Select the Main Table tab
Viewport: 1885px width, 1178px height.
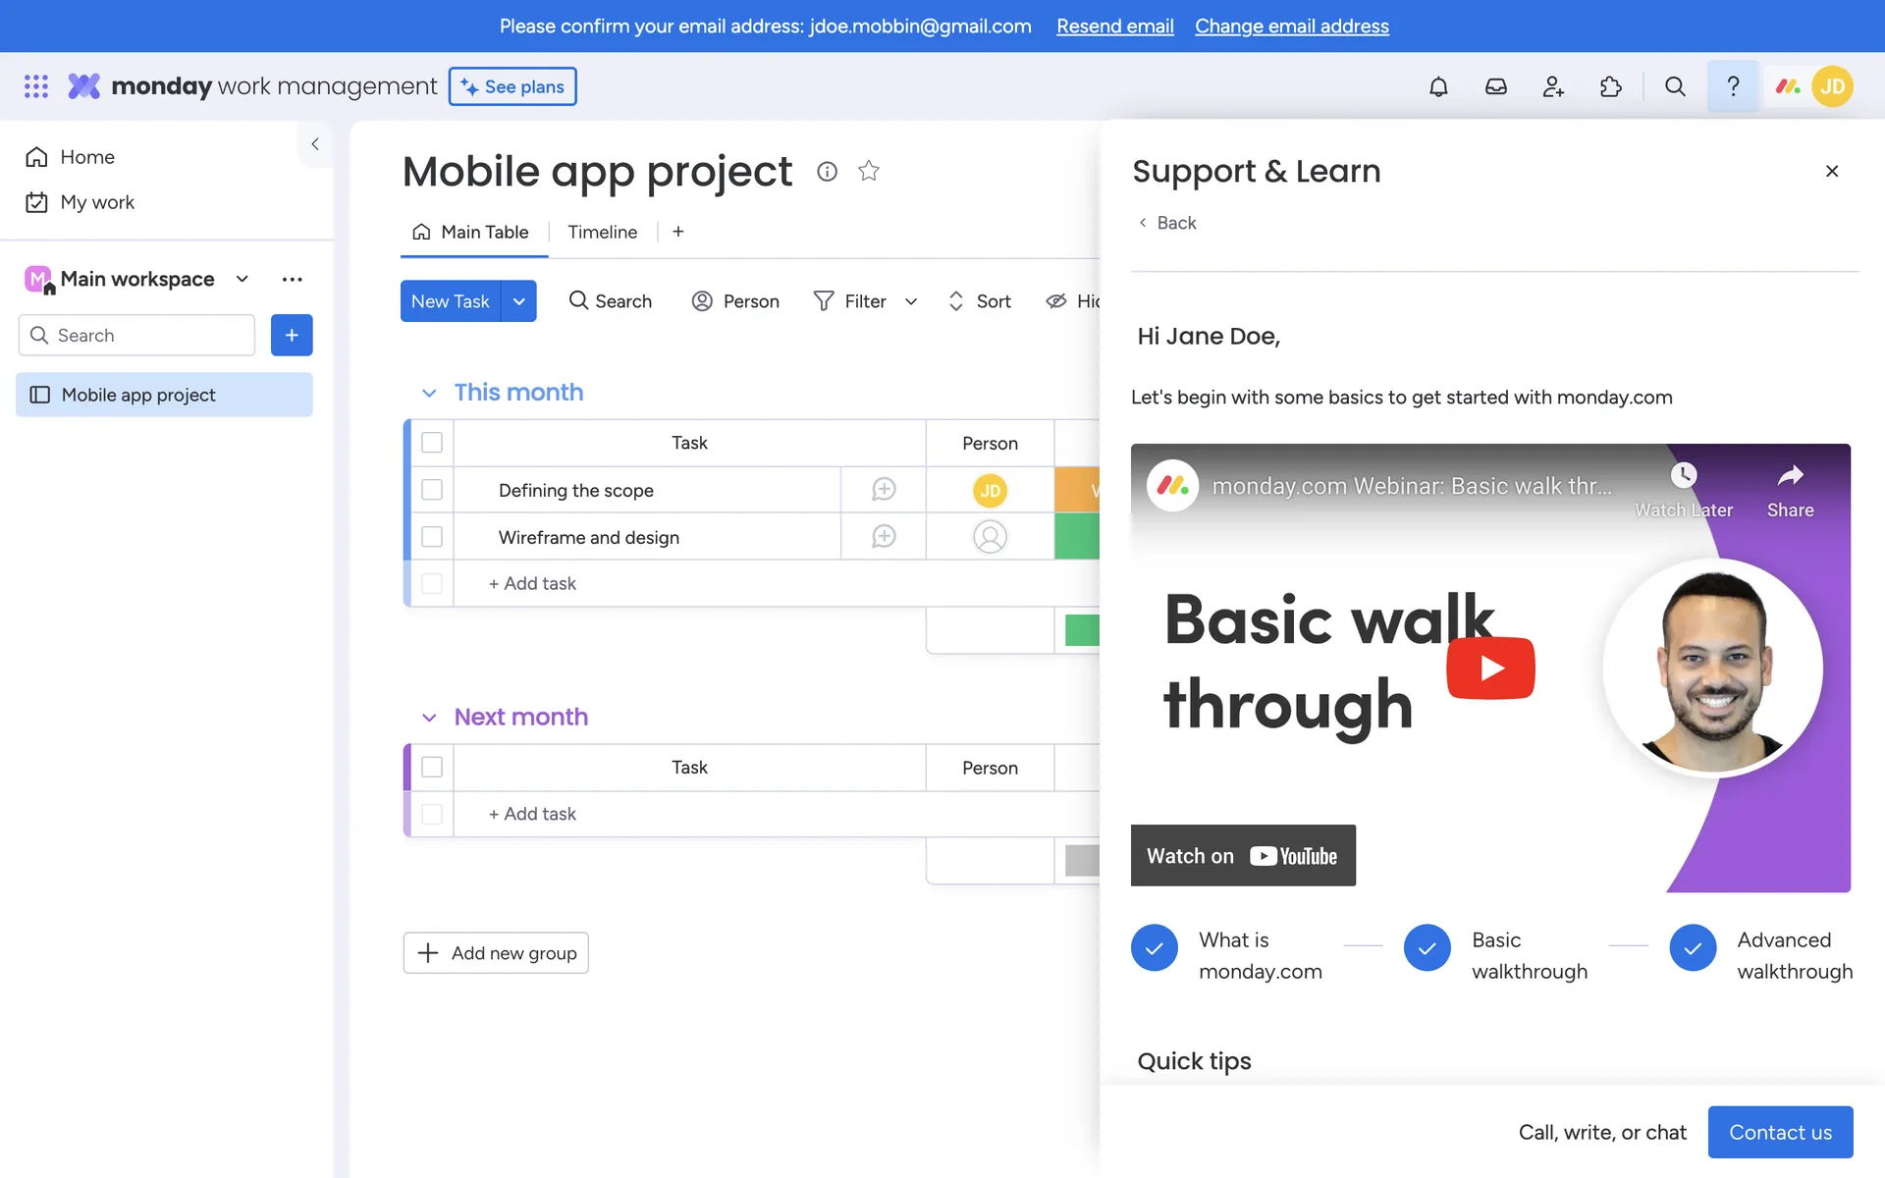pos(474,232)
